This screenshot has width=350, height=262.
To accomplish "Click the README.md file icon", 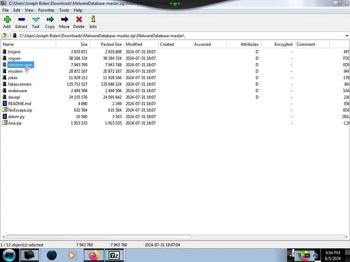I will click(x=5, y=103).
